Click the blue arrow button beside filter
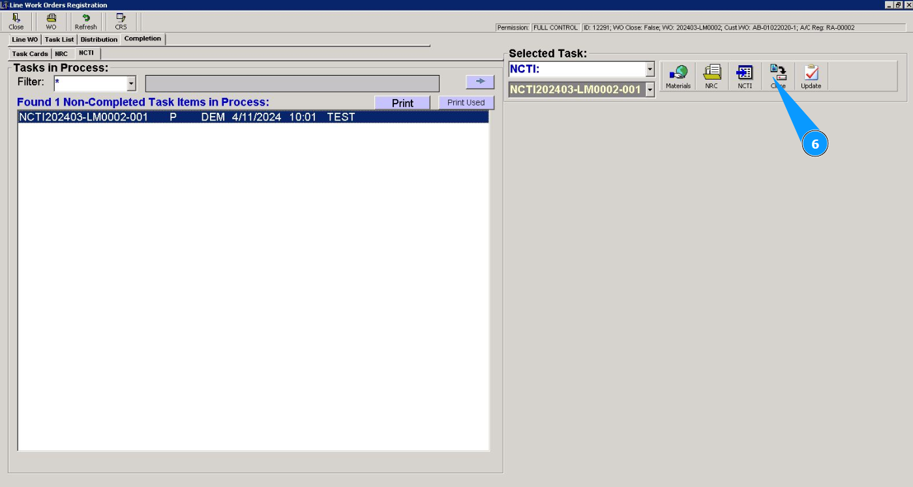913x487 pixels. pos(480,81)
